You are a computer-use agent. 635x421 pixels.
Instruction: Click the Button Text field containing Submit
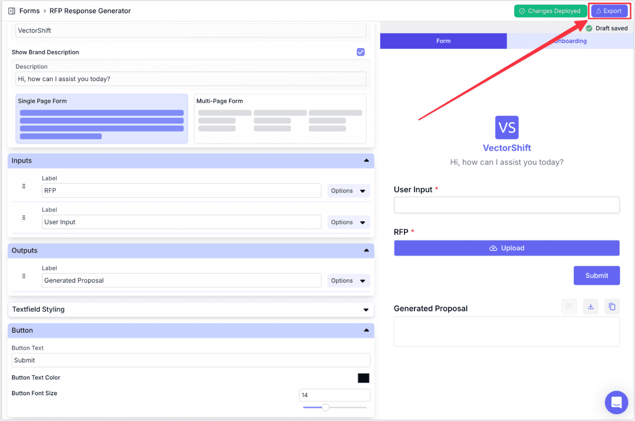coord(191,360)
